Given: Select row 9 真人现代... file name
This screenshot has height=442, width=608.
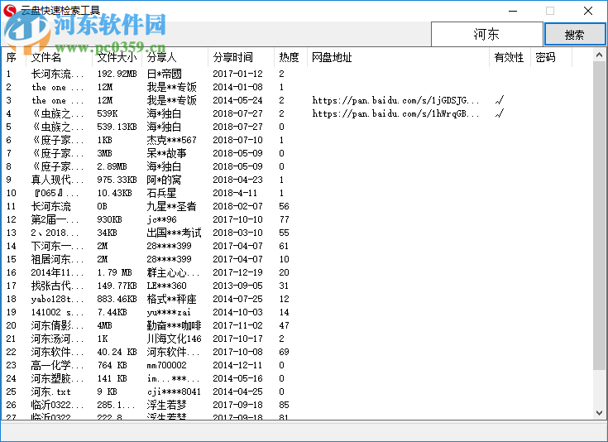Looking at the screenshot, I should point(57,180).
